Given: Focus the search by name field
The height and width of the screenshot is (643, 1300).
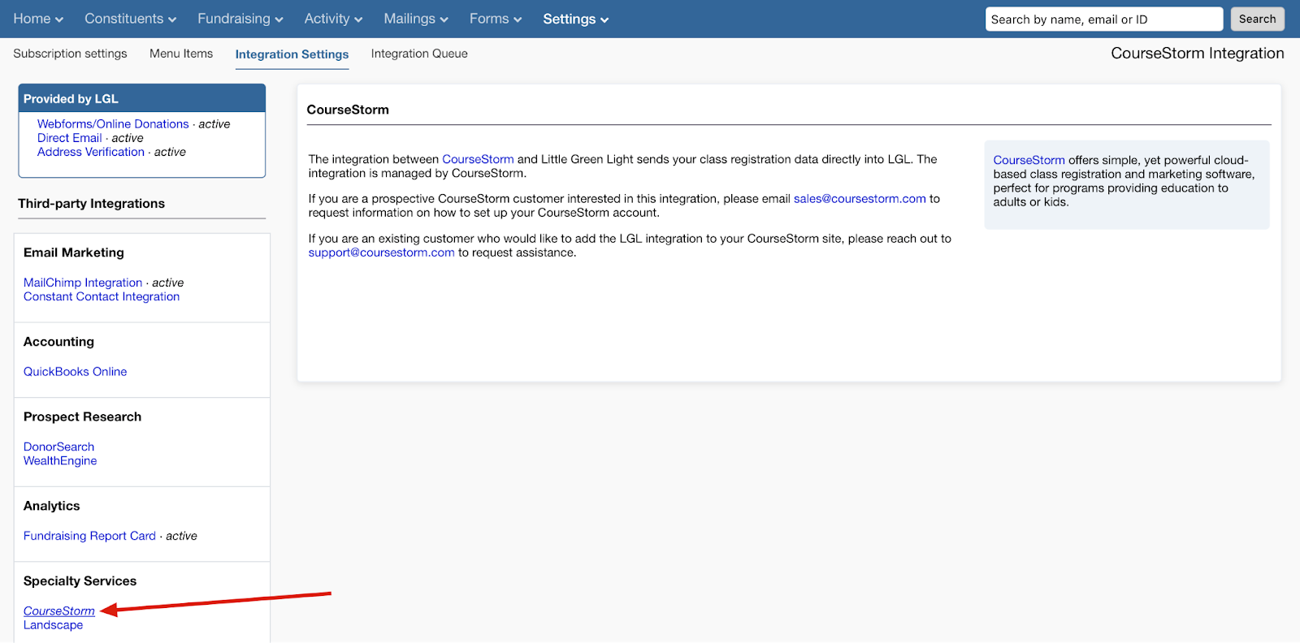Looking at the screenshot, I should (x=1103, y=19).
